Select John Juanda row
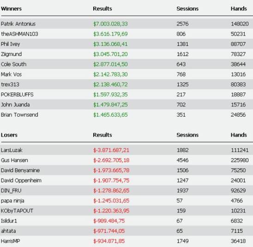The image size is (253, 247). click(x=126, y=105)
